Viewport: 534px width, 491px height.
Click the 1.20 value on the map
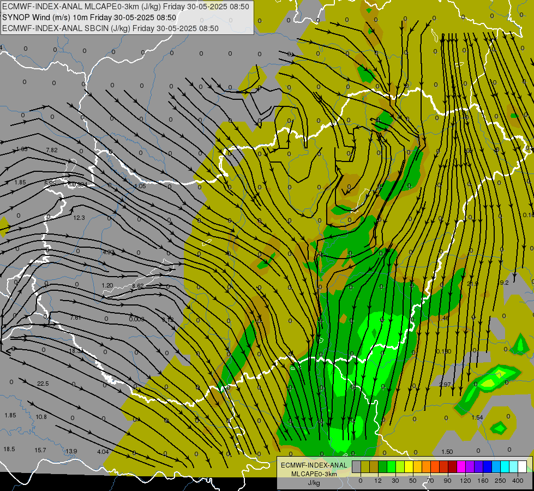[107, 285]
